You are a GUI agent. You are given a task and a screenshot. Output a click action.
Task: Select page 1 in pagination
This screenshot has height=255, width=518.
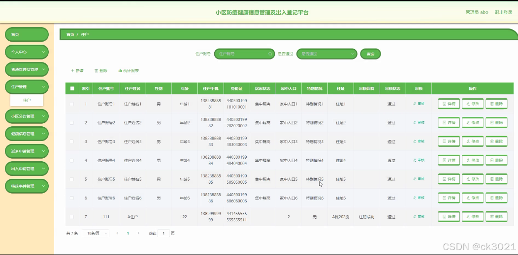[128, 233]
